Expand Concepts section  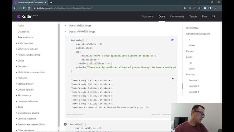pos(23,66)
